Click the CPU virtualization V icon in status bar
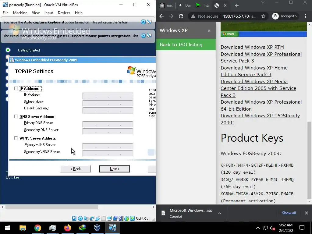The image size is (312, 234). coord(121,218)
